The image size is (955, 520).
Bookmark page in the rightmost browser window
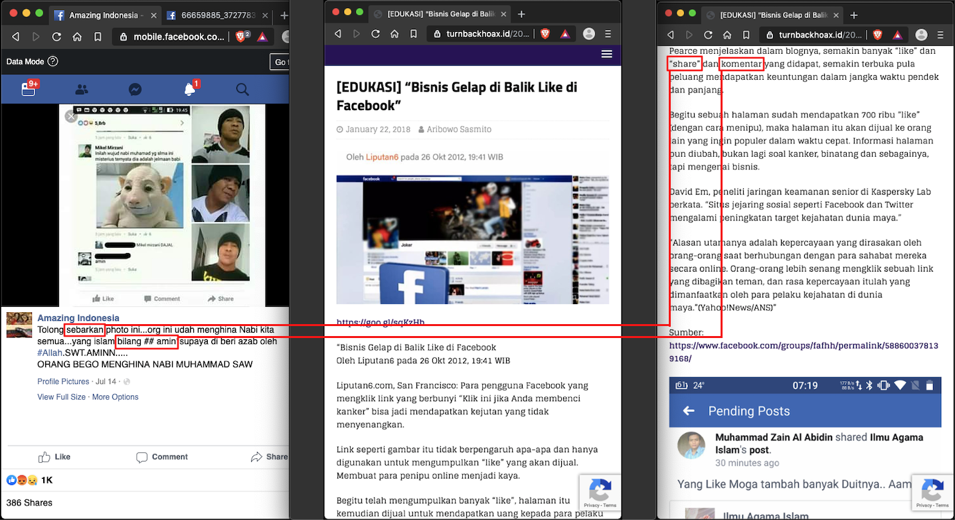tap(746, 35)
